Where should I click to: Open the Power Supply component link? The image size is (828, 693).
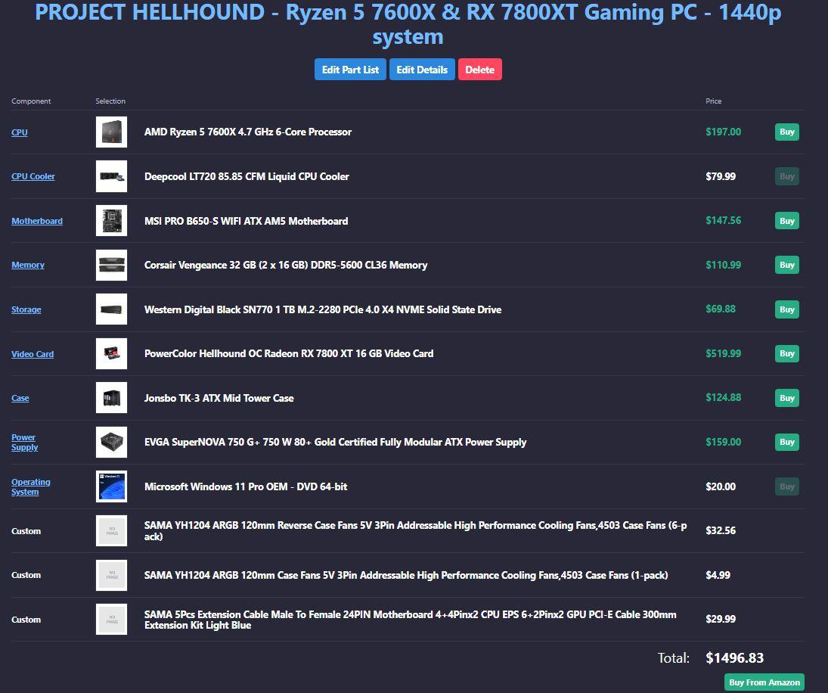25,442
